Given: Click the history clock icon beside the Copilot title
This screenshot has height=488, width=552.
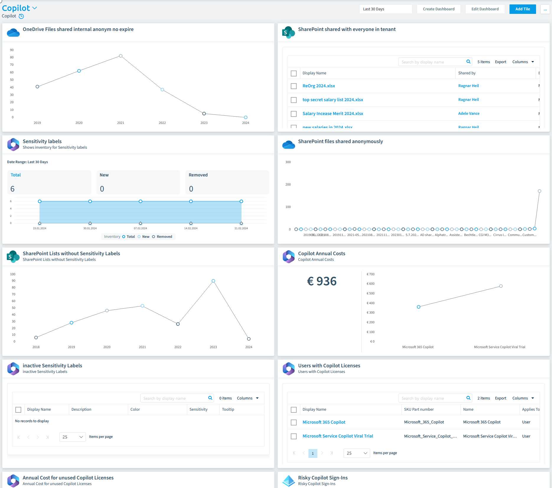Looking at the screenshot, I should (21, 16).
